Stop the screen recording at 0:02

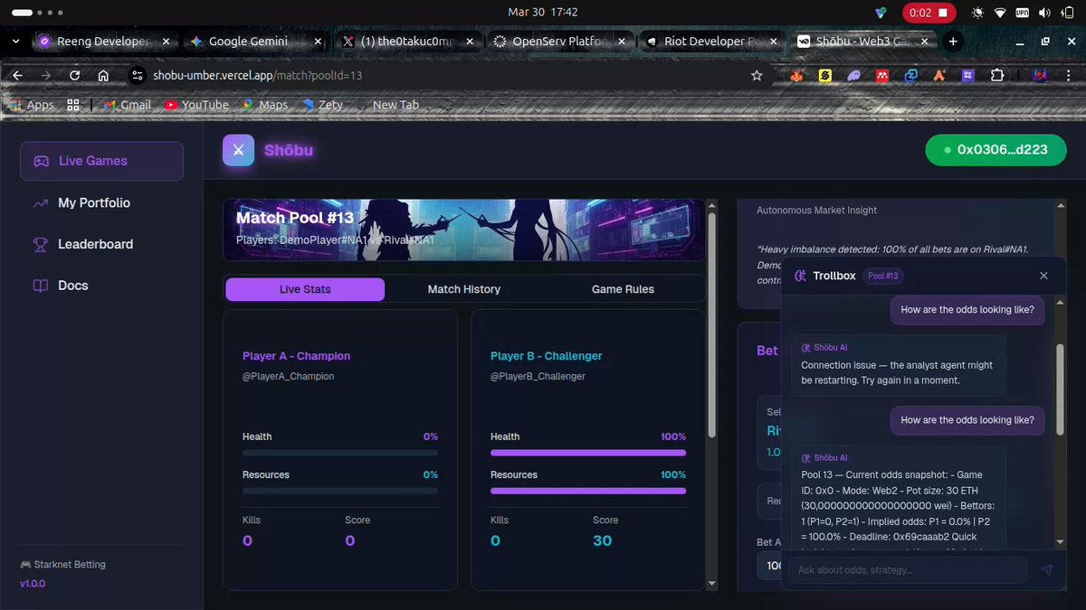928,13
